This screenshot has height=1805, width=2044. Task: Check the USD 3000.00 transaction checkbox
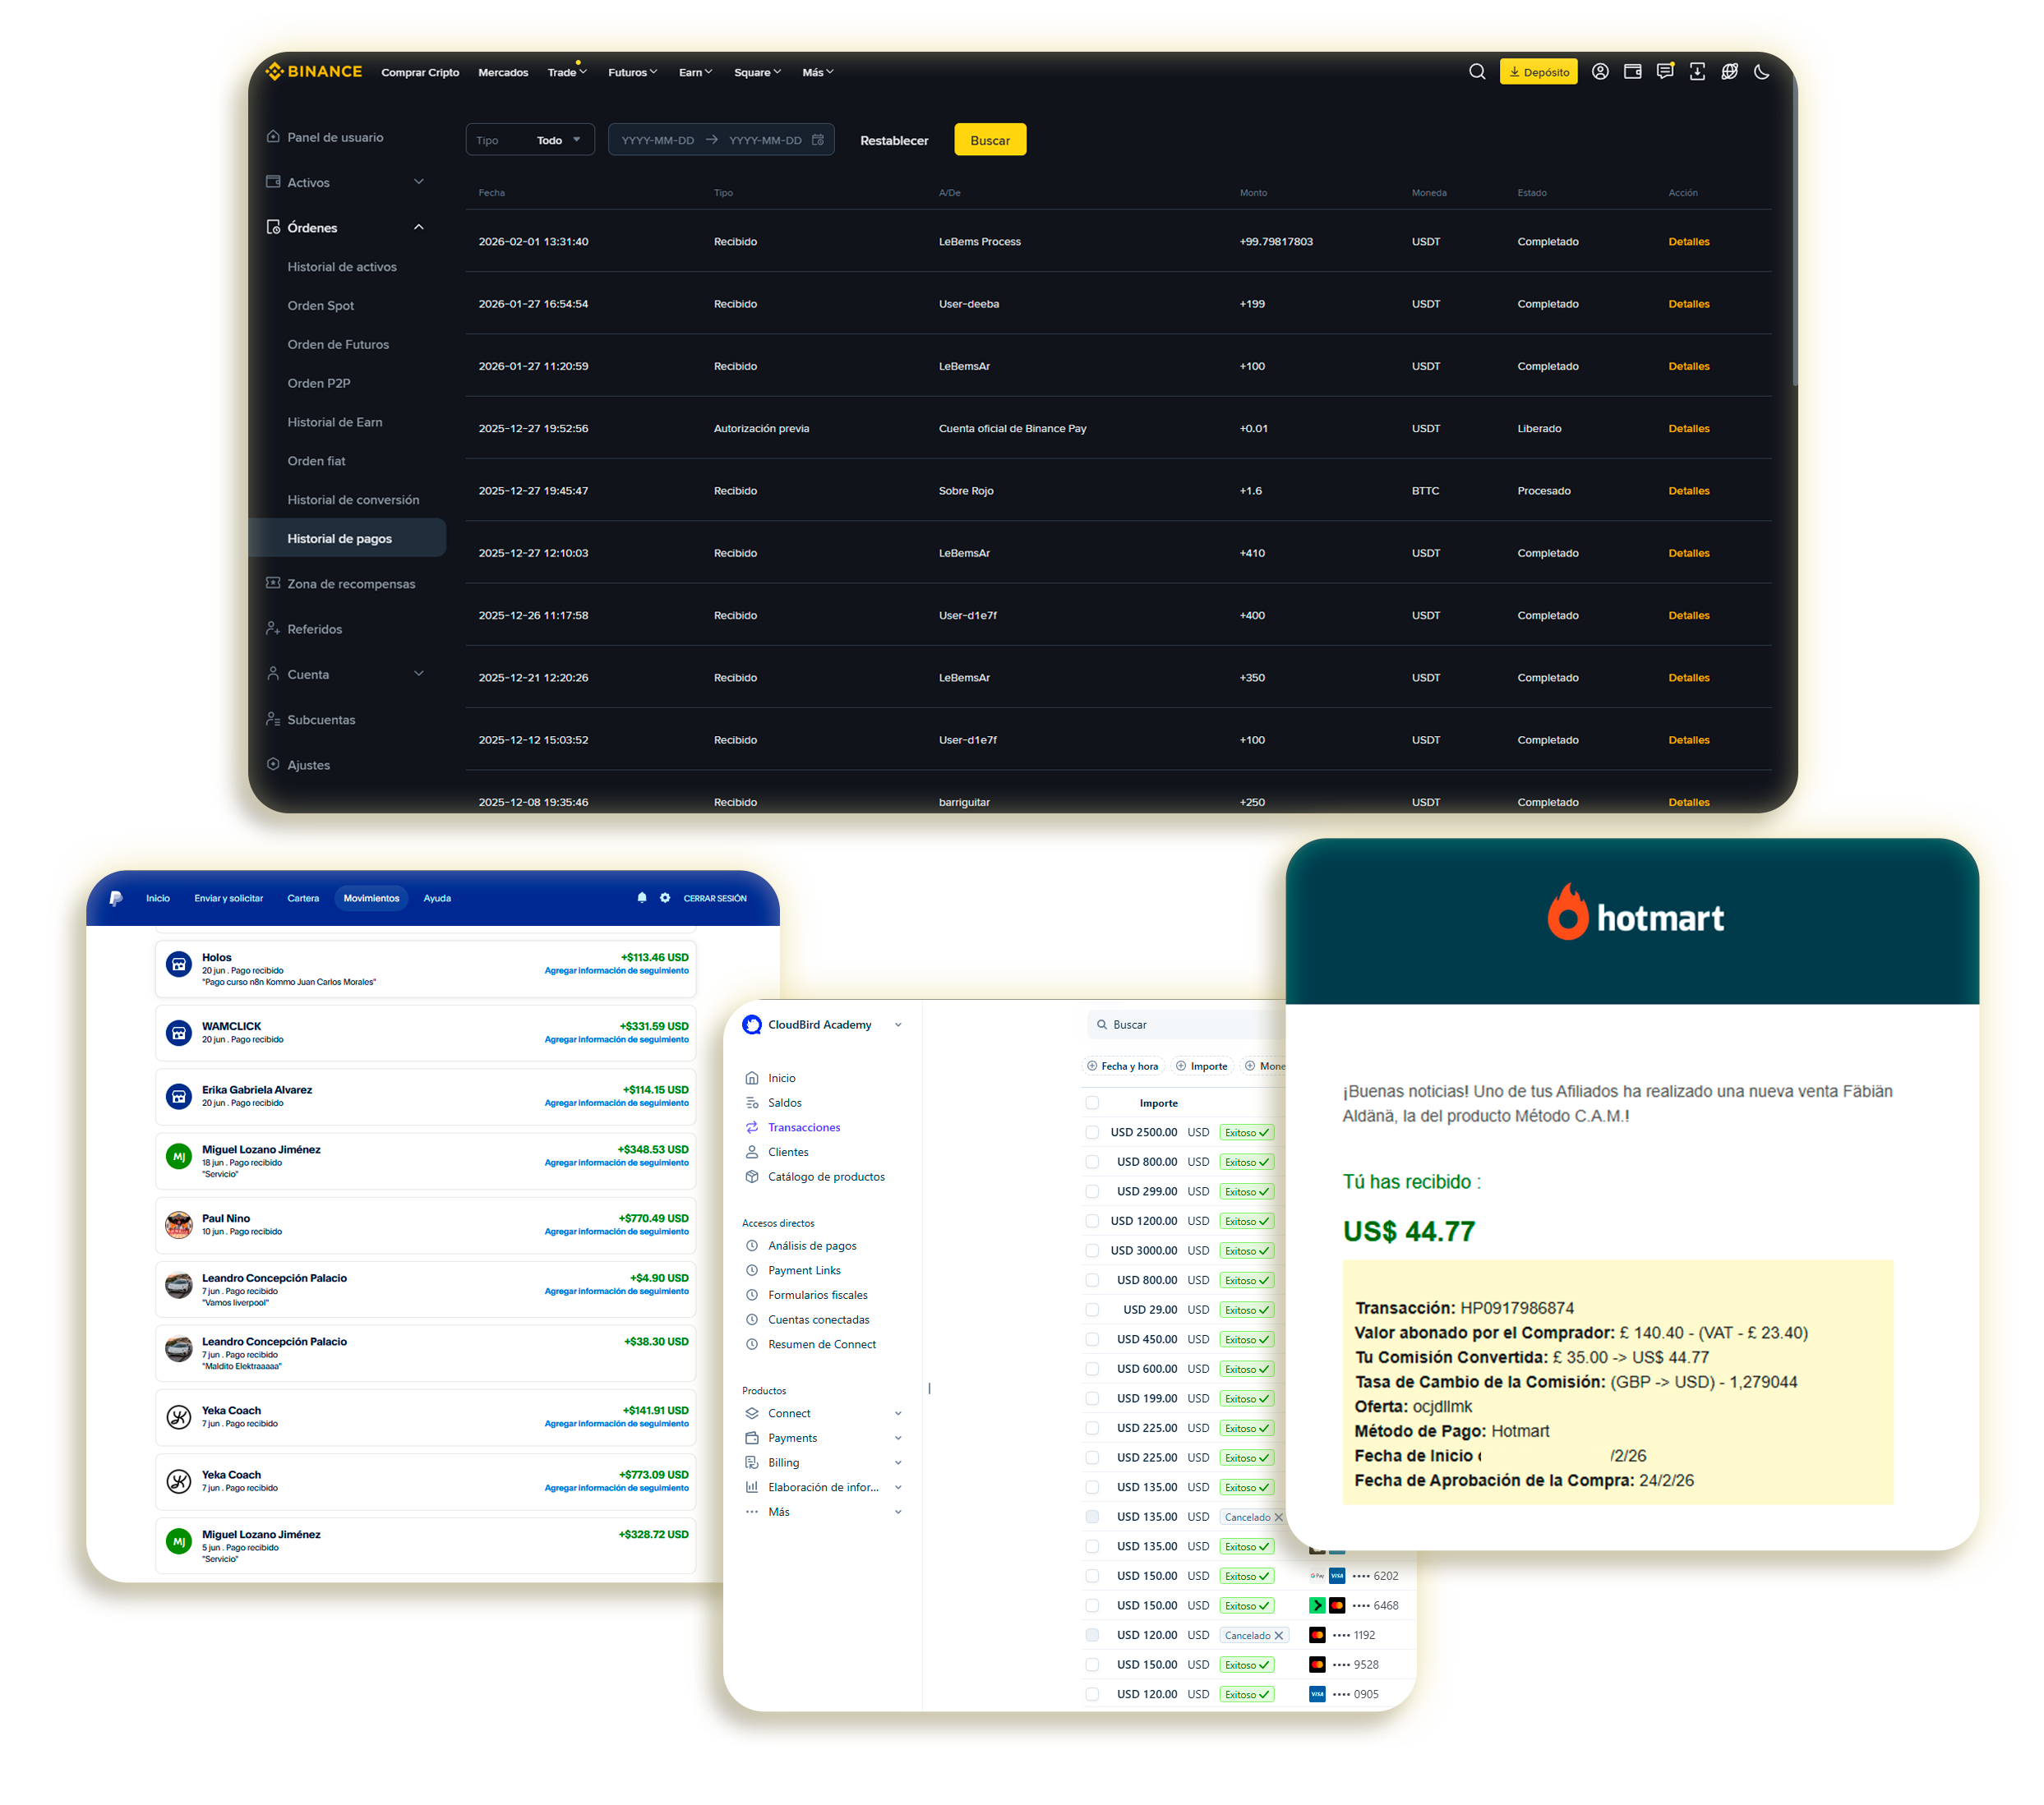[1092, 1250]
